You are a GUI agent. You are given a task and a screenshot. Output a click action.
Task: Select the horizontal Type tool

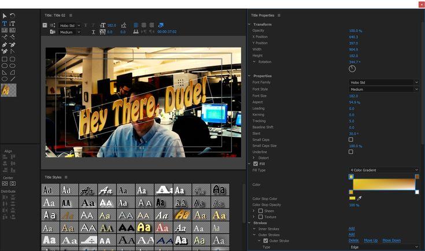tap(5, 24)
